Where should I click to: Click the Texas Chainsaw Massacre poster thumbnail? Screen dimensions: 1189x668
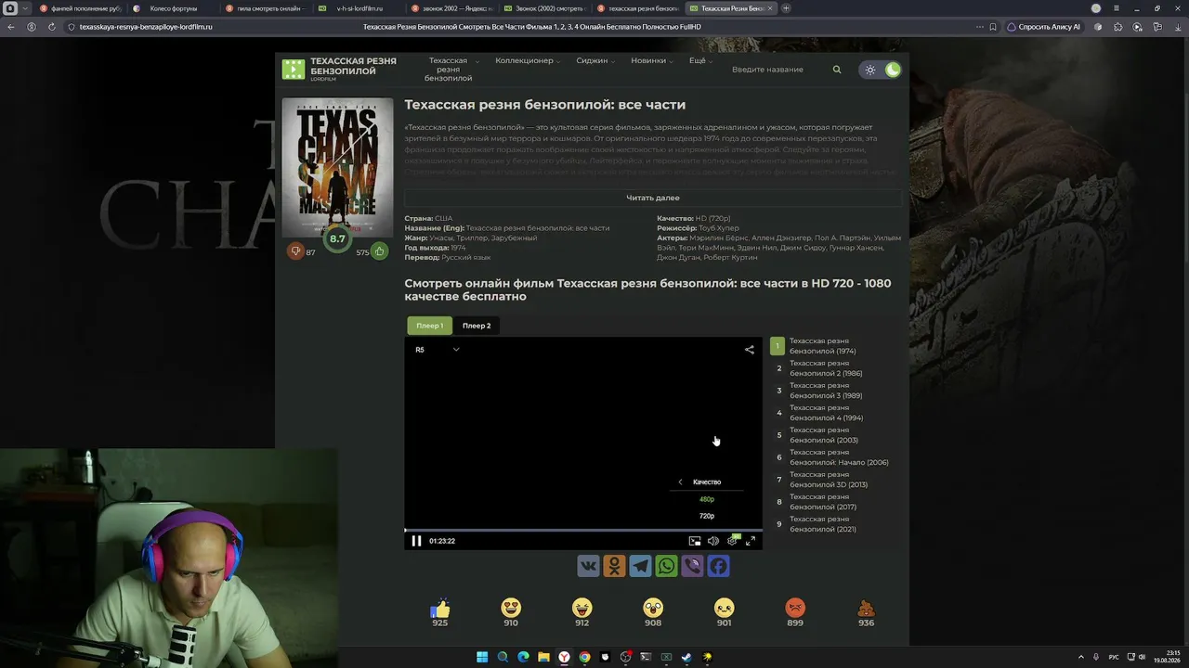pyautogui.click(x=337, y=168)
